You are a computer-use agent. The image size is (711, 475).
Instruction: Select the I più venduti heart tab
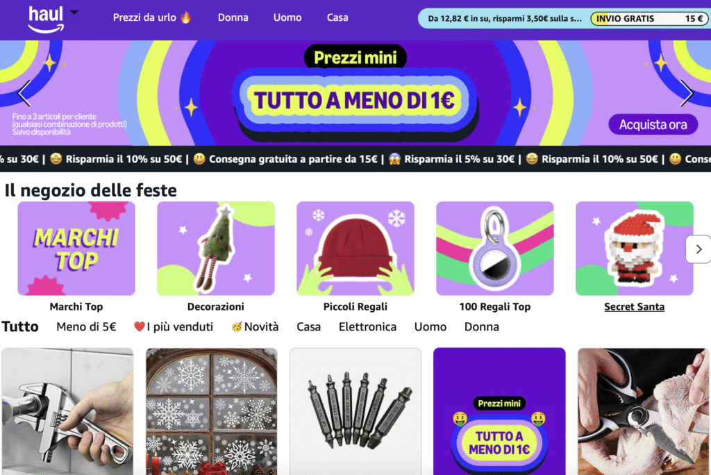173,326
